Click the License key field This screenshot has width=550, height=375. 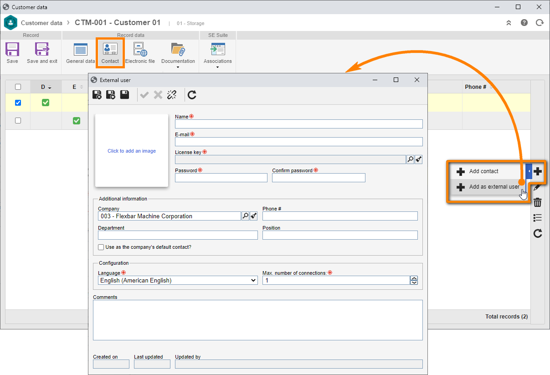[290, 159]
